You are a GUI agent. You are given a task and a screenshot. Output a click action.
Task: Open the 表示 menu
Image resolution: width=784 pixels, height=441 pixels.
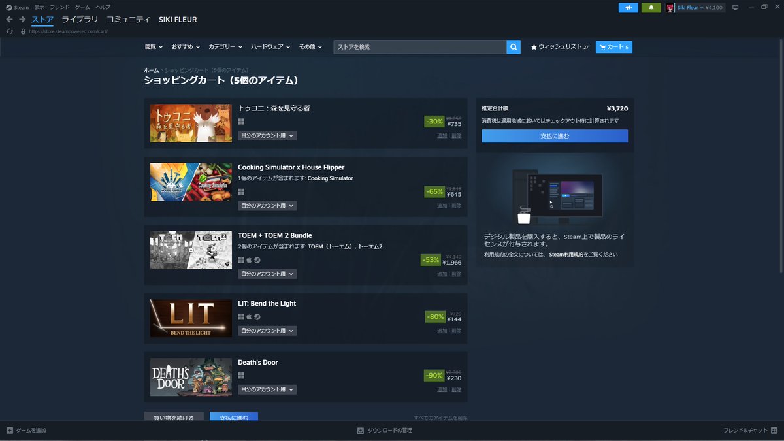point(39,7)
